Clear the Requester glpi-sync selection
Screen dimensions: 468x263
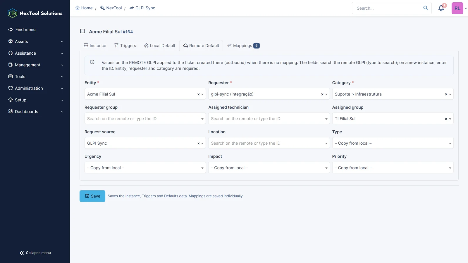click(x=322, y=94)
